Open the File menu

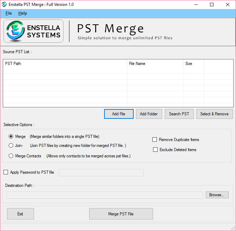point(9,13)
